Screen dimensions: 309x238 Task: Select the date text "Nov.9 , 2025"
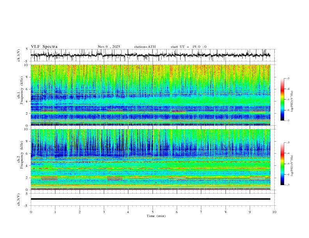(109, 47)
